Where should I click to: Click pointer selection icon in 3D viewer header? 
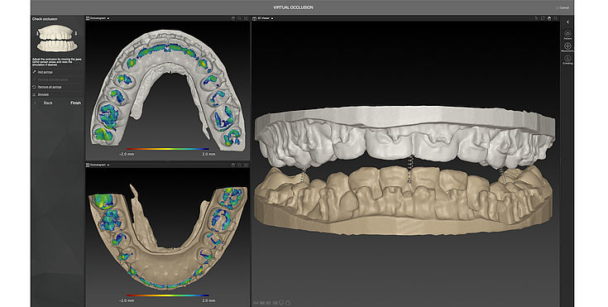point(536,18)
